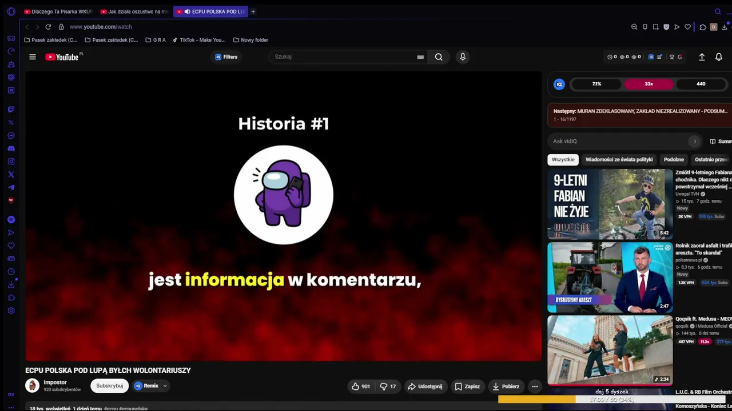Open the G R A bookmarks folder
The image size is (732, 411).
tap(156, 40)
